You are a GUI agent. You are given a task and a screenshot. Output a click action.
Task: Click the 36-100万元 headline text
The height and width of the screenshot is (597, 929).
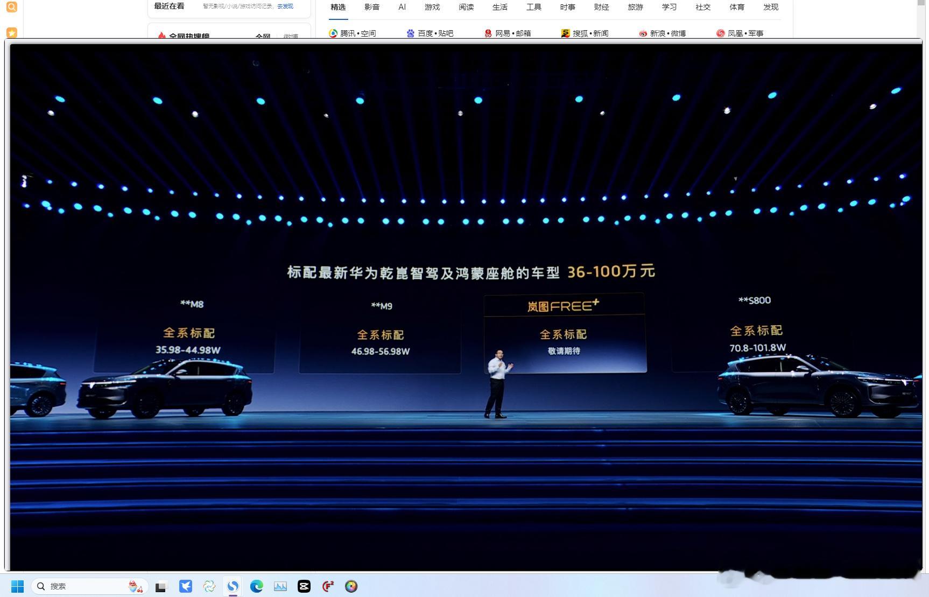pos(611,271)
